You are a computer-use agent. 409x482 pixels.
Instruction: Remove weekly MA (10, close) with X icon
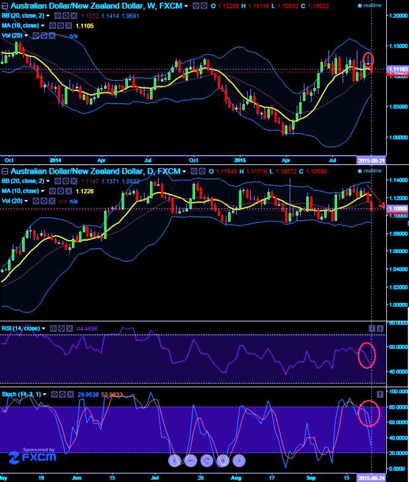[x=68, y=26]
